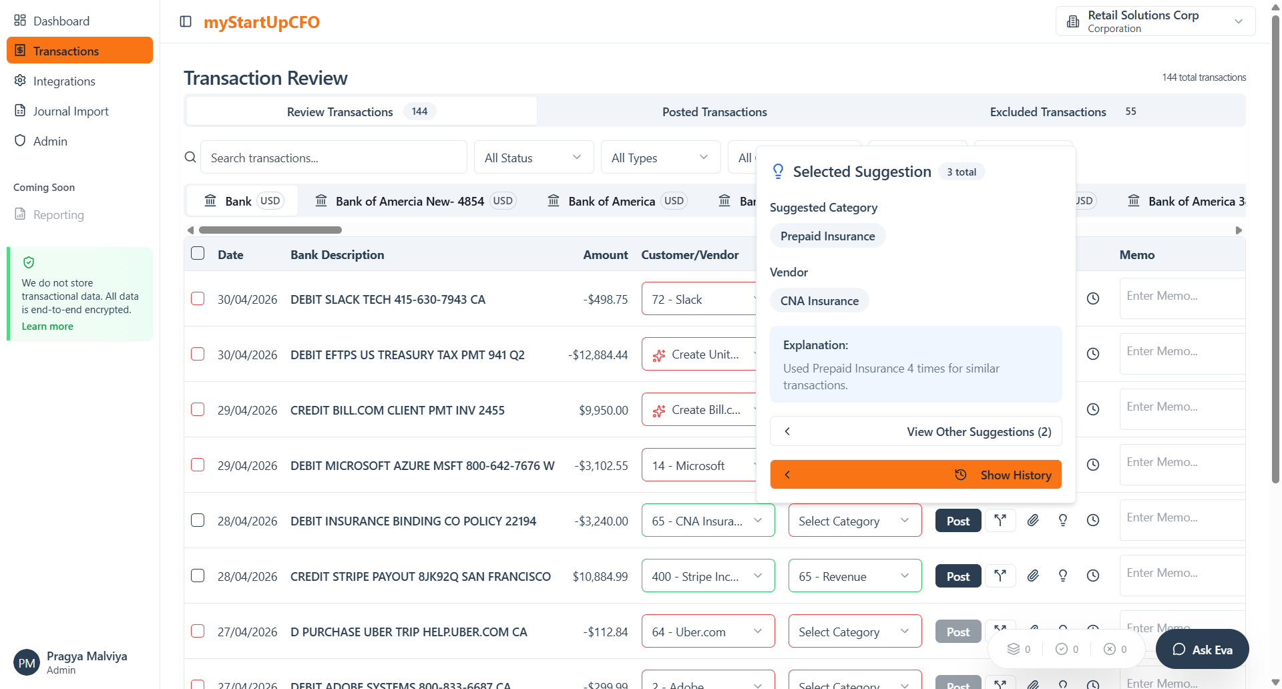Open Retail Solutions Corp company switcher

(1155, 21)
